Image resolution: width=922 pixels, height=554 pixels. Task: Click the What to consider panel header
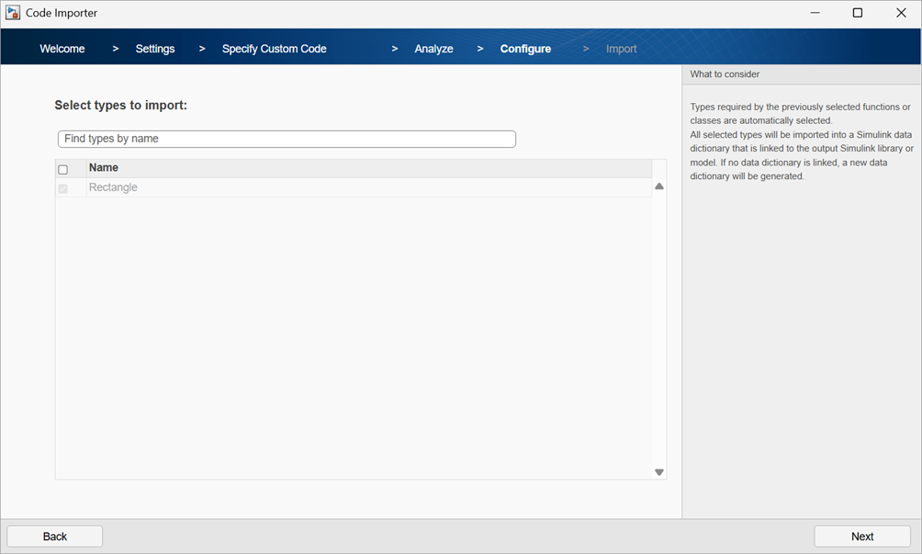[x=725, y=73]
